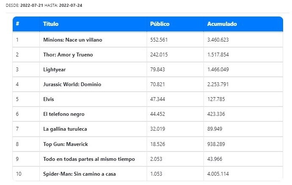The height and width of the screenshot is (185, 292).
Task: Select "Top Gun: Maverick" title
Action: (65, 144)
